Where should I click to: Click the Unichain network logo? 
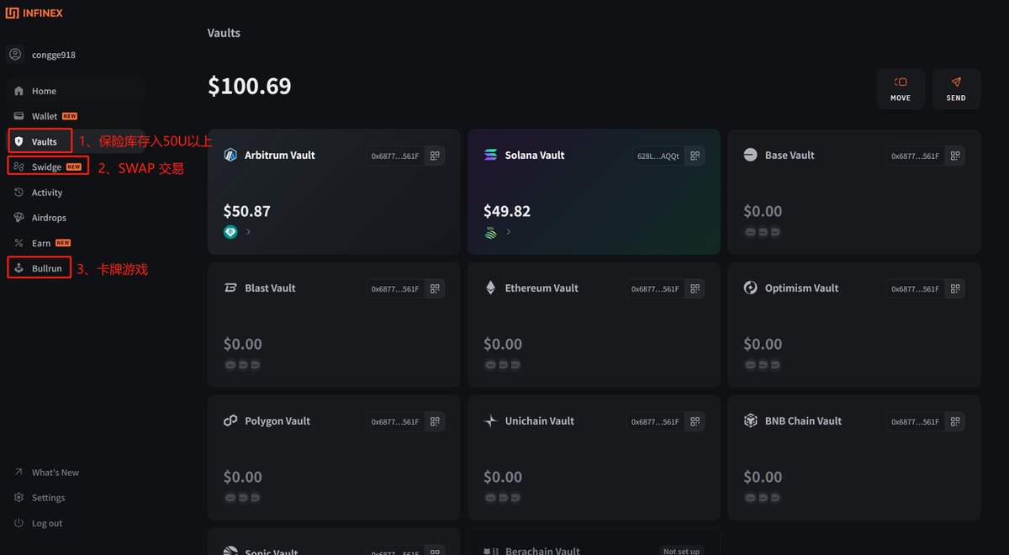491,420
